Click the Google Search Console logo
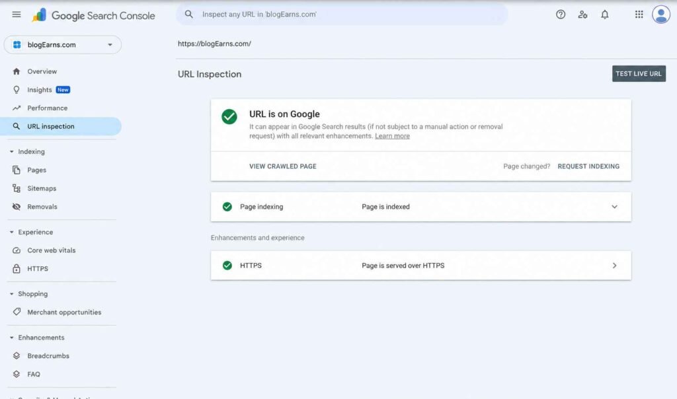 pyautogui.click(x=93, y=16)
